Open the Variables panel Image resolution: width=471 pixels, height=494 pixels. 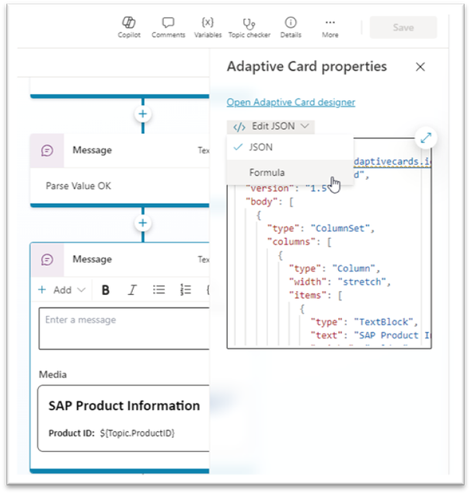(208, 27)
